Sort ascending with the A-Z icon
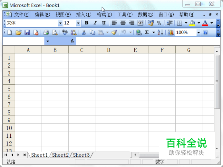223x167 pixels. (160, 32)
